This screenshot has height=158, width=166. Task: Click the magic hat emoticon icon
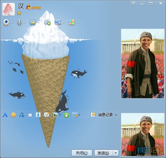pyautogui.click(x=22, y=115)
